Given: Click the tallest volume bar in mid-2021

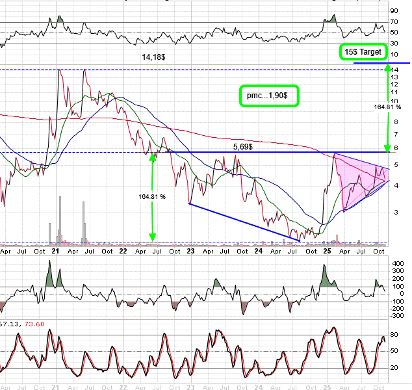Looking at the screenshot, I should click(84, 222).
